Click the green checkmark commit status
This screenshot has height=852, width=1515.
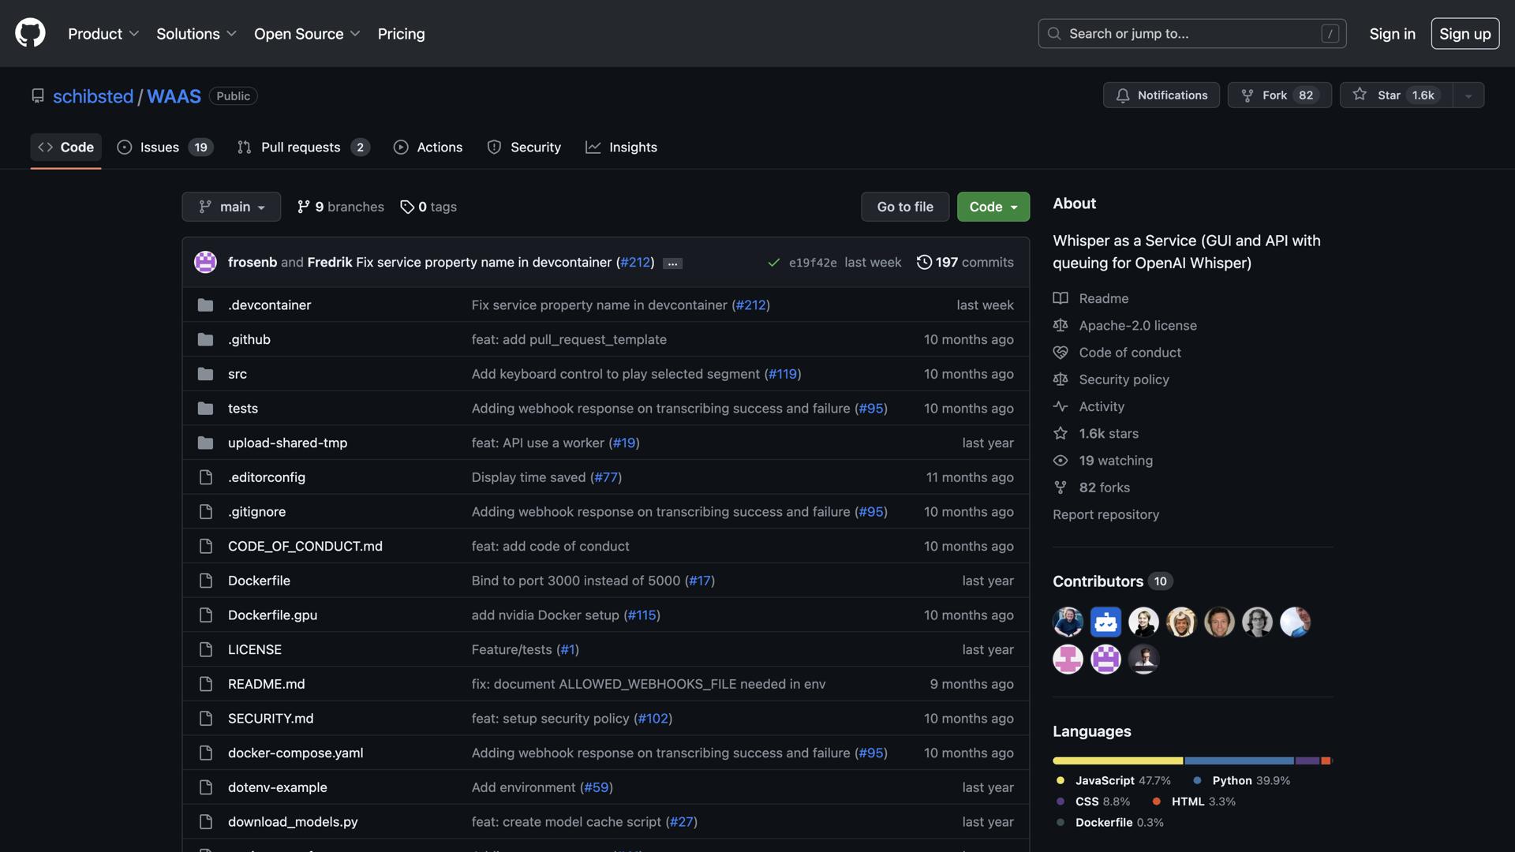tap(773, 263)
